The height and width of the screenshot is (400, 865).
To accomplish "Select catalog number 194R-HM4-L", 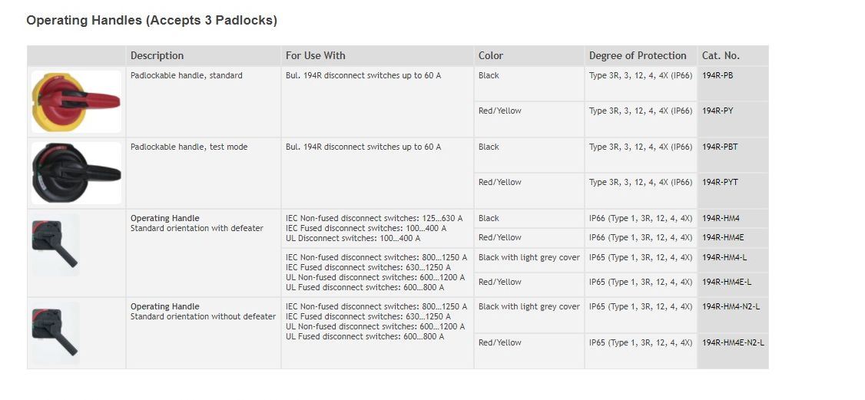I will [725, 257].
